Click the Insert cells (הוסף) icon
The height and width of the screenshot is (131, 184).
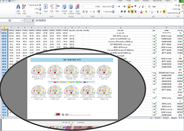(57, 7)
